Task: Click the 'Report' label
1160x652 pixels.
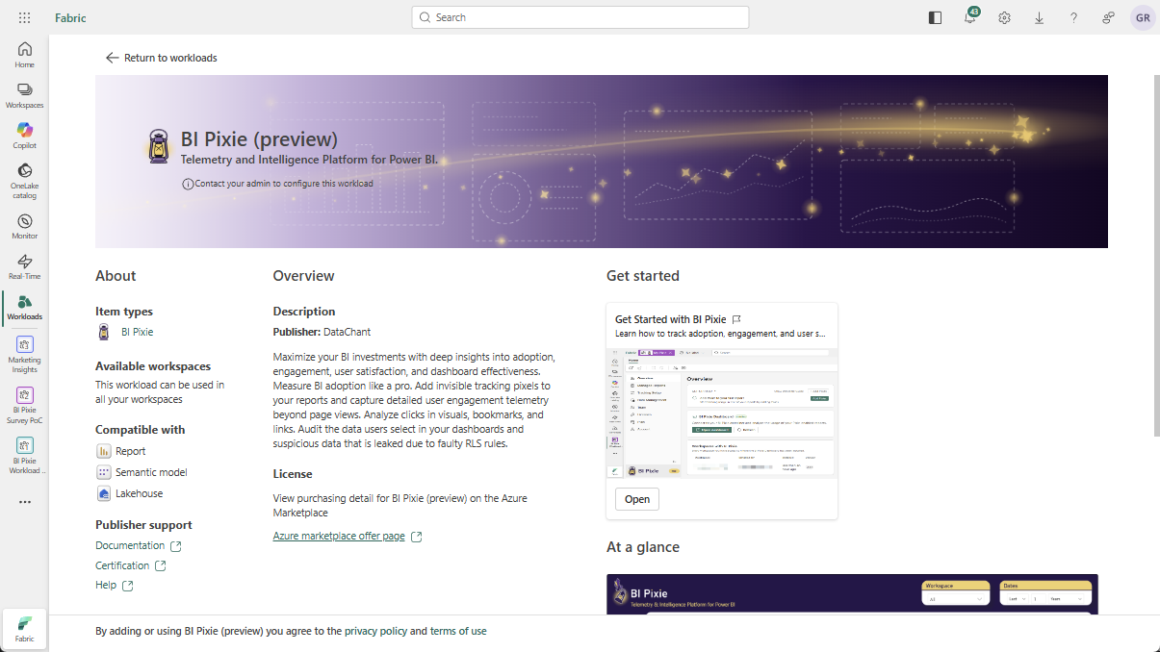Action: point(131,451)
